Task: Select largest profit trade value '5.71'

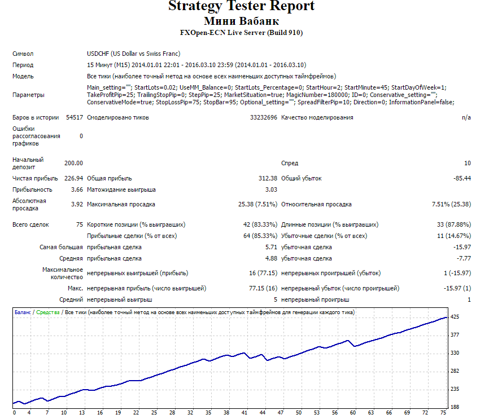Action: pos(271,247)
